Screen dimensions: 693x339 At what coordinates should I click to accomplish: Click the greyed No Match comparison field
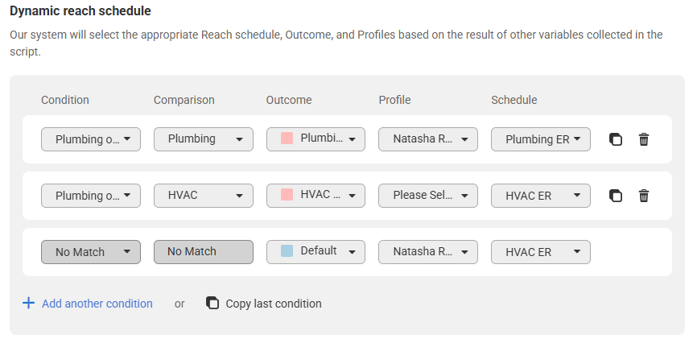204,252
